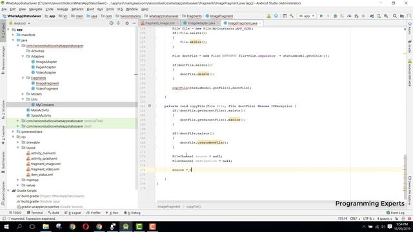This screenshot has height=232, width=413.
Task: Click the Windows Start button
Action: pyautogui.click(x=6, y=226)
